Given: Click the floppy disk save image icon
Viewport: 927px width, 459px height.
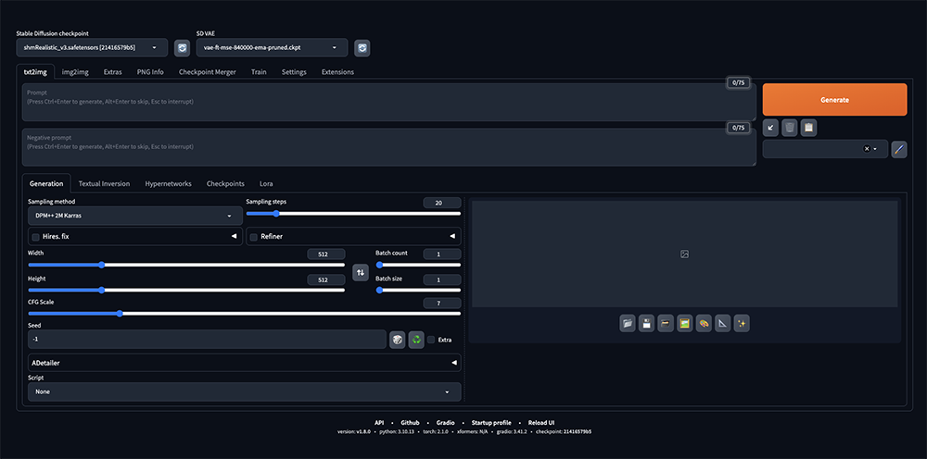Looking at the screenshot, I should tap(646, 323).
